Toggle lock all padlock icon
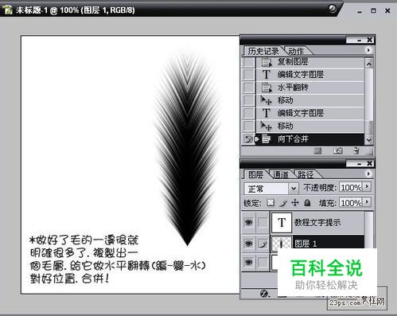The height and width of the screenshot is (316, 397). click(x=307, y=203)
